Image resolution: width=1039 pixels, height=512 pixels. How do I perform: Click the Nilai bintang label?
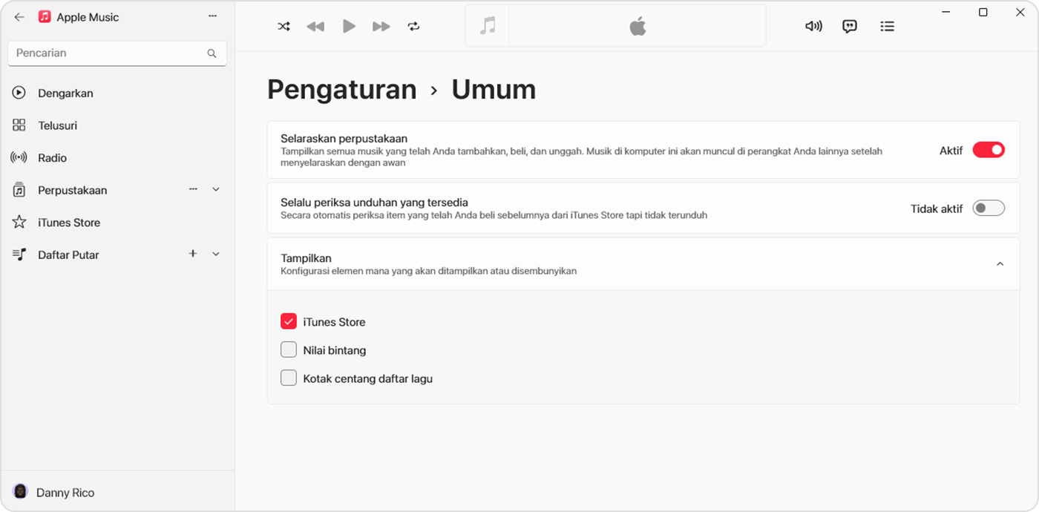[335, 350]
